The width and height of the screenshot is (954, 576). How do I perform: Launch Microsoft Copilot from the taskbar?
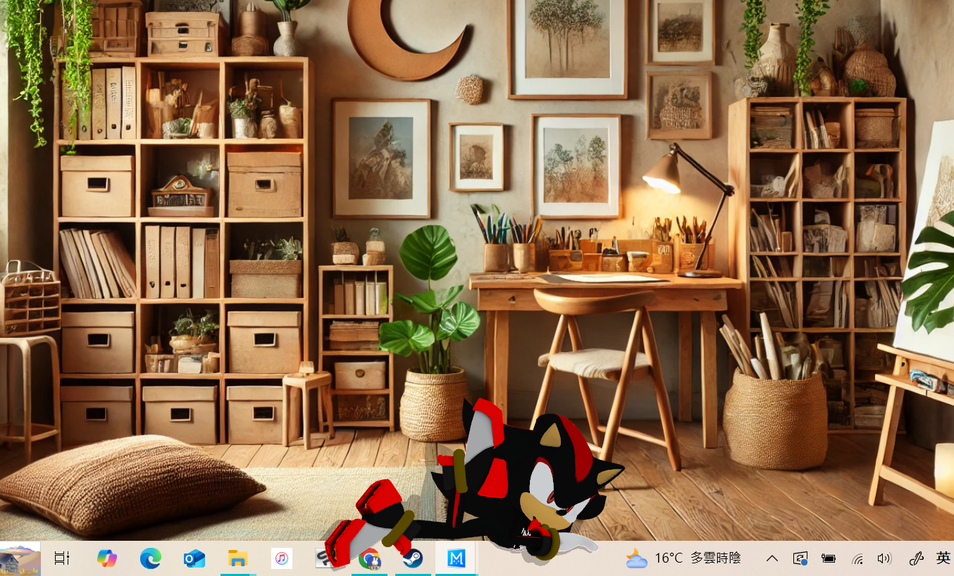click(106, 559)
